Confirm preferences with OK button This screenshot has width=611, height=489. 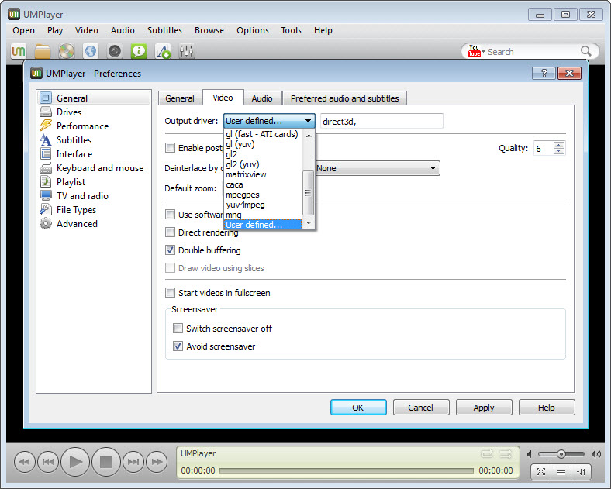pos(358,408)
